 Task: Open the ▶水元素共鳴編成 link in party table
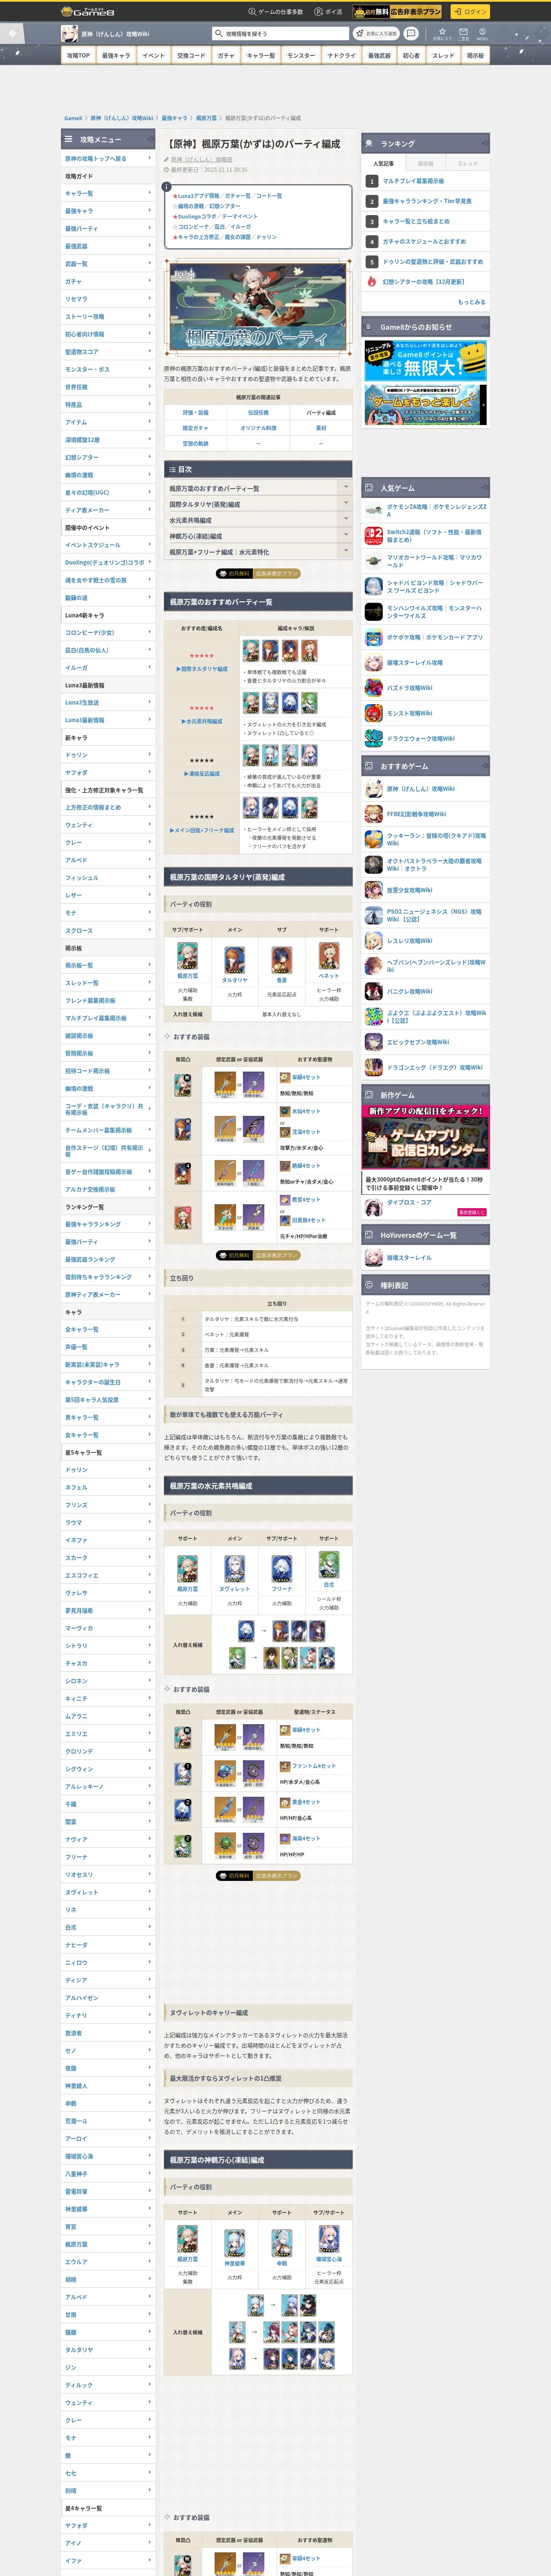point(202,721)
